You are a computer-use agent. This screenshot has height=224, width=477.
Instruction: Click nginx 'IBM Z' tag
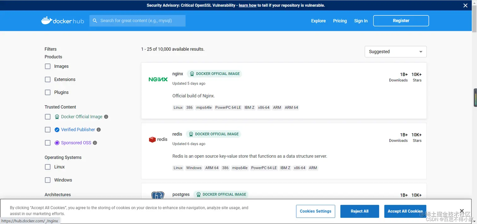click(250, 108)
